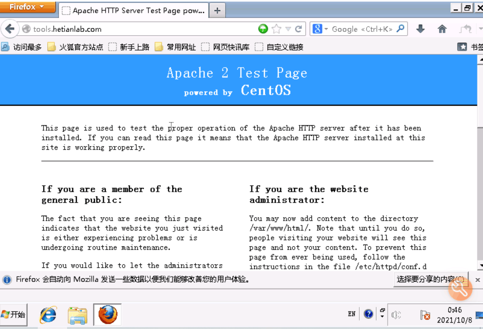Click the greyed undo arrow toolbar icon
Screen dimensions: 483x329
point(466,29)
